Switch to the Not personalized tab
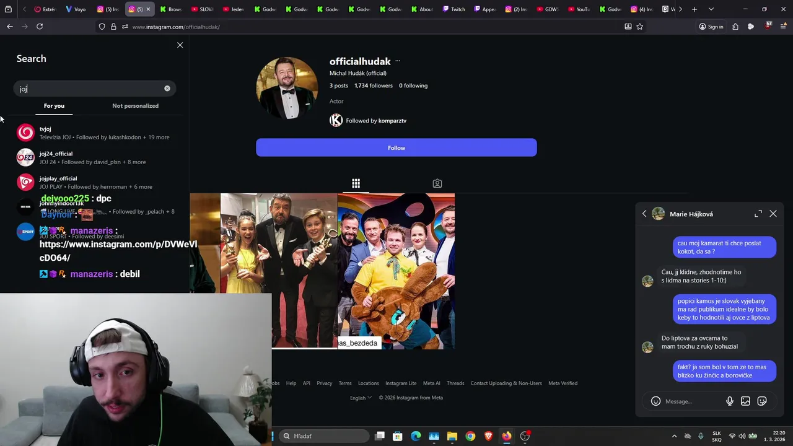 click(135, 106)
